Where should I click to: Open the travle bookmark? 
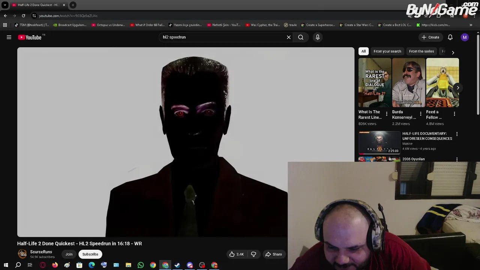(x=291, y=25)
